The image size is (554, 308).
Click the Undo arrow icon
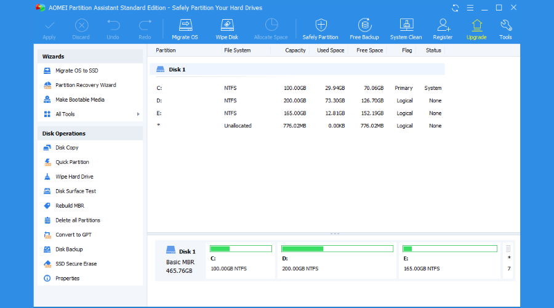coord(113,25)
